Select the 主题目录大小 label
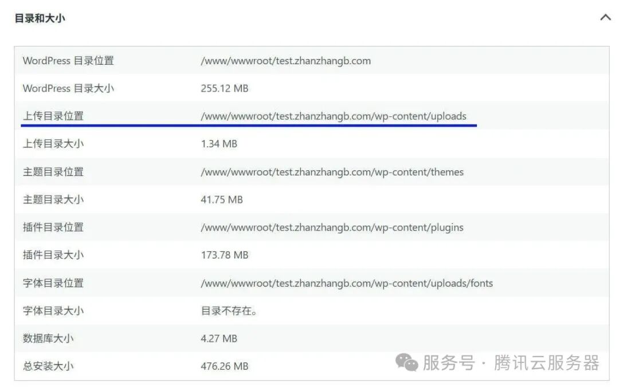619x387 pixels. click(x=53, y=200)
